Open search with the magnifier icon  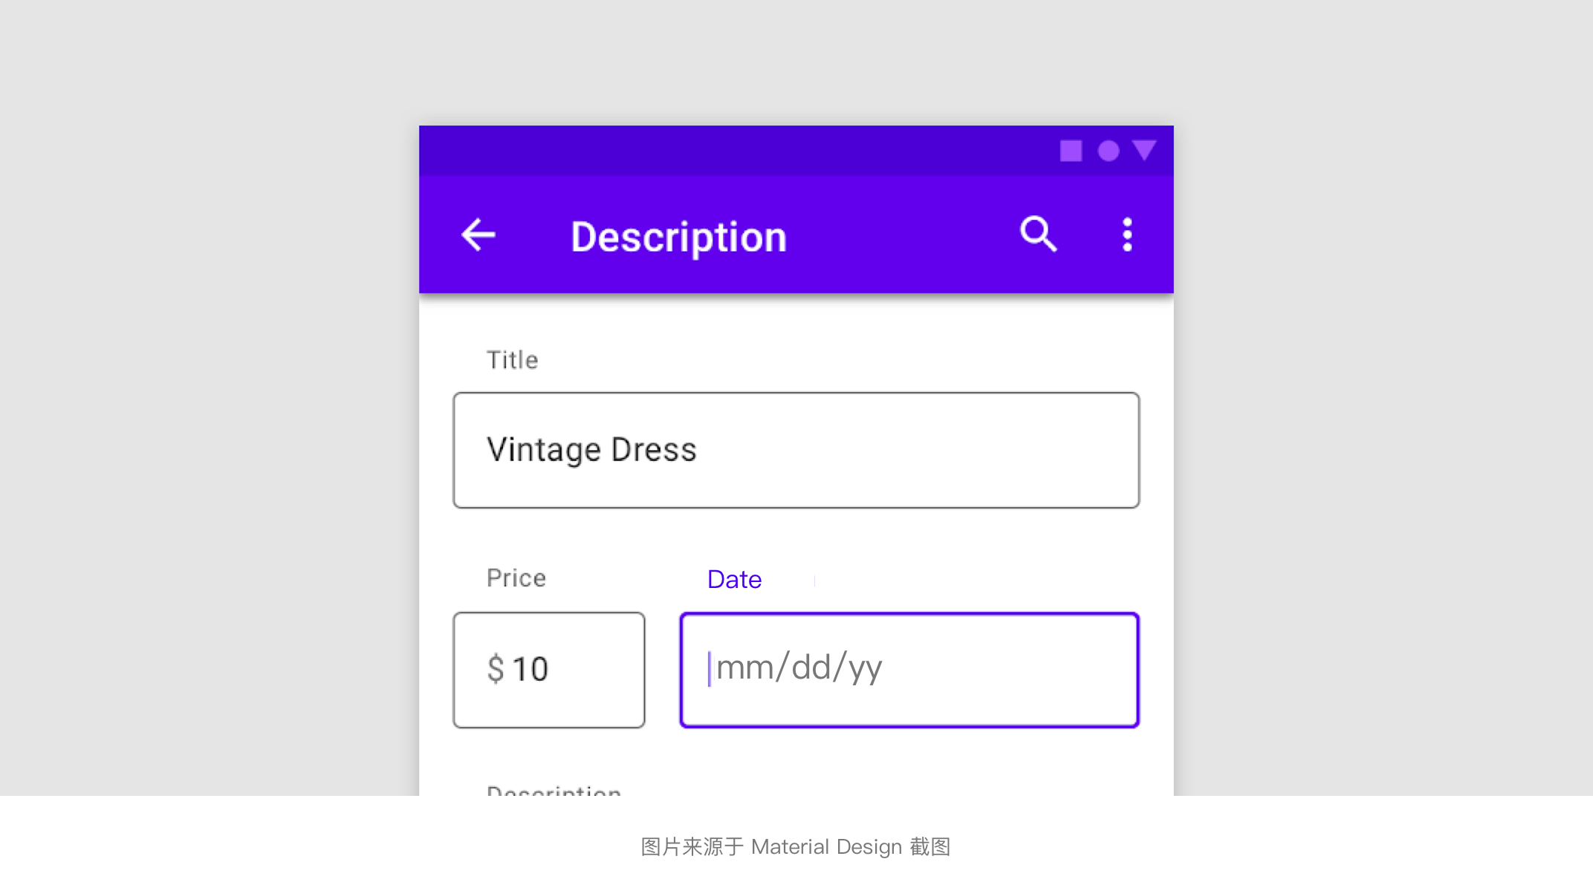pos(1038,235)
